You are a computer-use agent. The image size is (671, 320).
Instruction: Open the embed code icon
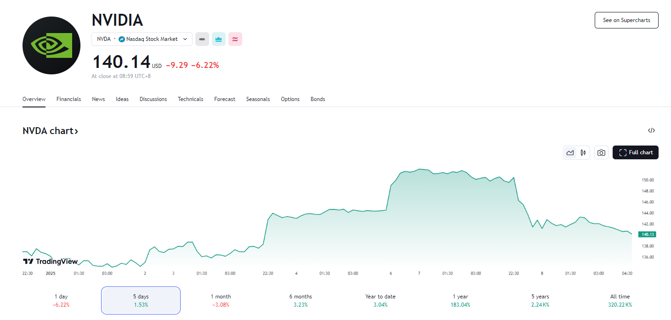651,130
